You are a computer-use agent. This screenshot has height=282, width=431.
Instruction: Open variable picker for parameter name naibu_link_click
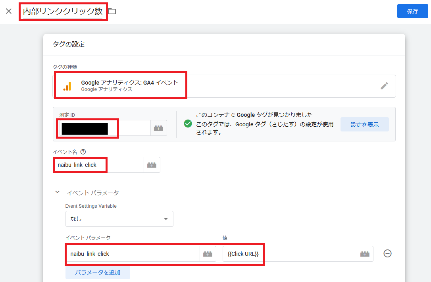click(208, 253)
